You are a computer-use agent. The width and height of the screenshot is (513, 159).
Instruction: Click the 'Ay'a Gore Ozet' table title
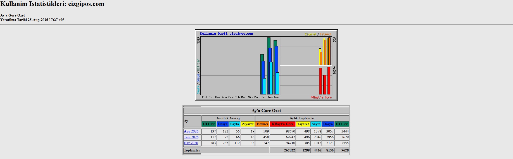(266, 111)
